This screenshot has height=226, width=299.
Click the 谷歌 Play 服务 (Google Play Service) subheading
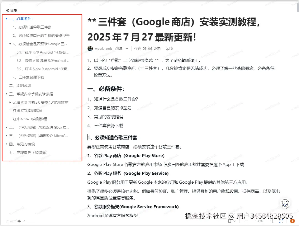(x=128, y=173)
